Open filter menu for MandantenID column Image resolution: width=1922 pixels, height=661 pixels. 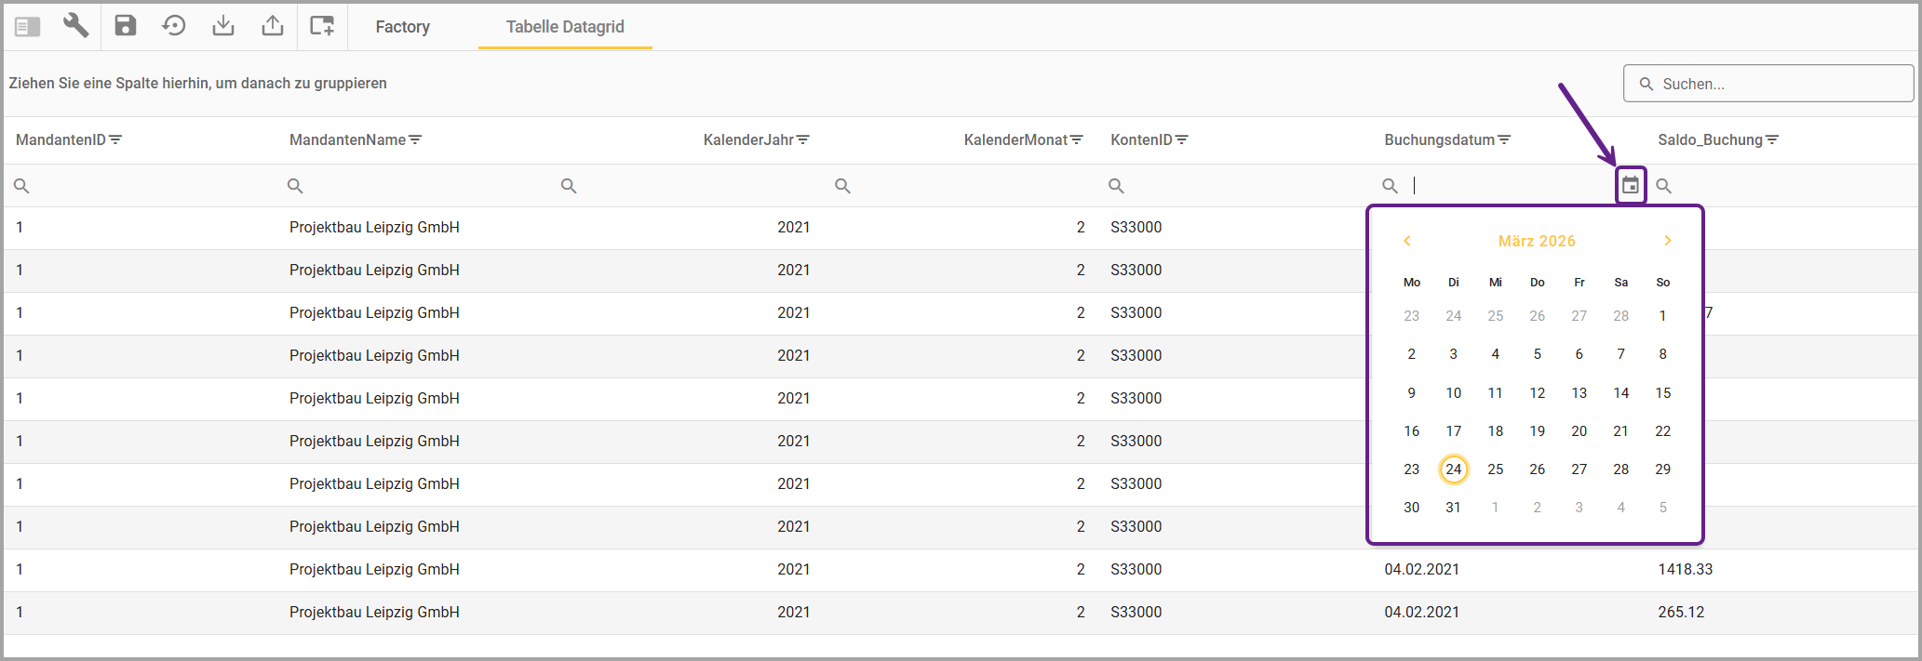click(115, 139)
